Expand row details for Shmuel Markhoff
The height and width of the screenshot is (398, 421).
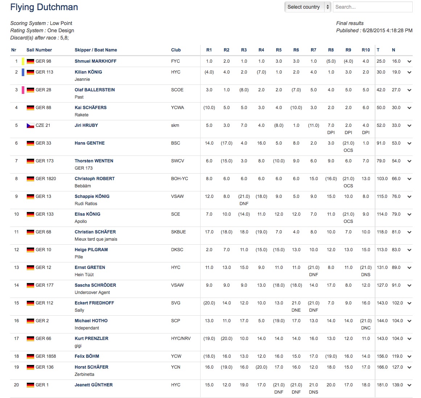pyautogui.click(x=409, y=62)
